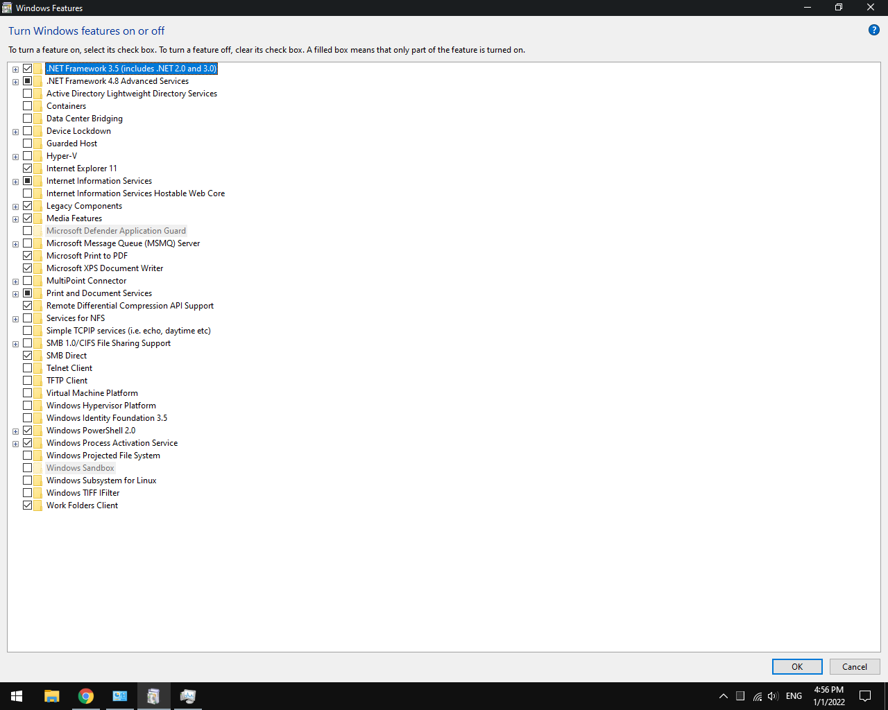Expand the MultiPoint Connector node
This screenshot has height=710, width=888.
pos(15,282)
